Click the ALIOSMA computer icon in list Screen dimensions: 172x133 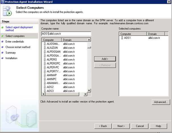pos(45,44)
